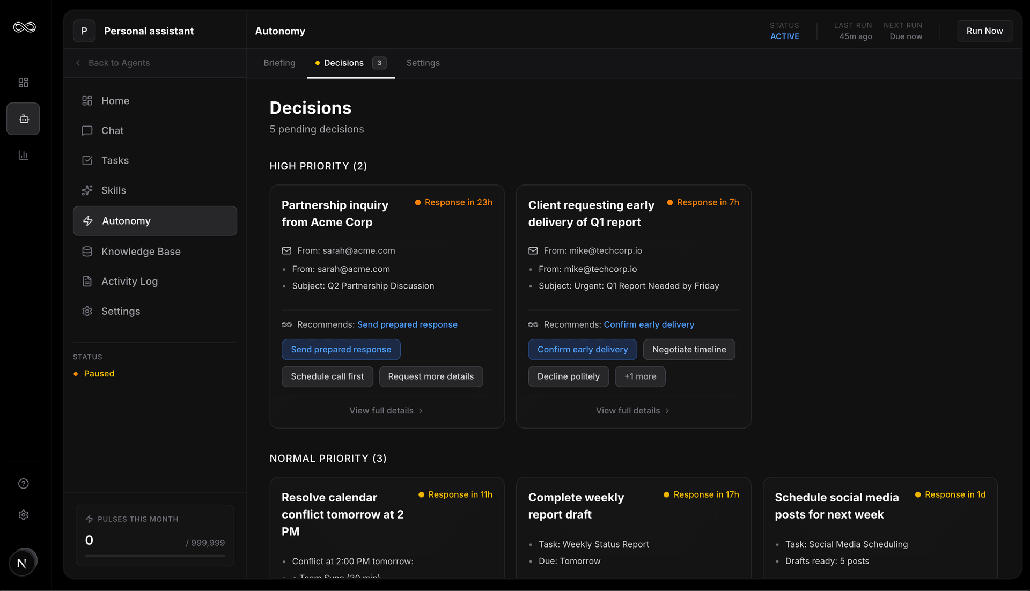
Task: Open the dashboard grid icon in left rail
Action: [x=23, y=83]
